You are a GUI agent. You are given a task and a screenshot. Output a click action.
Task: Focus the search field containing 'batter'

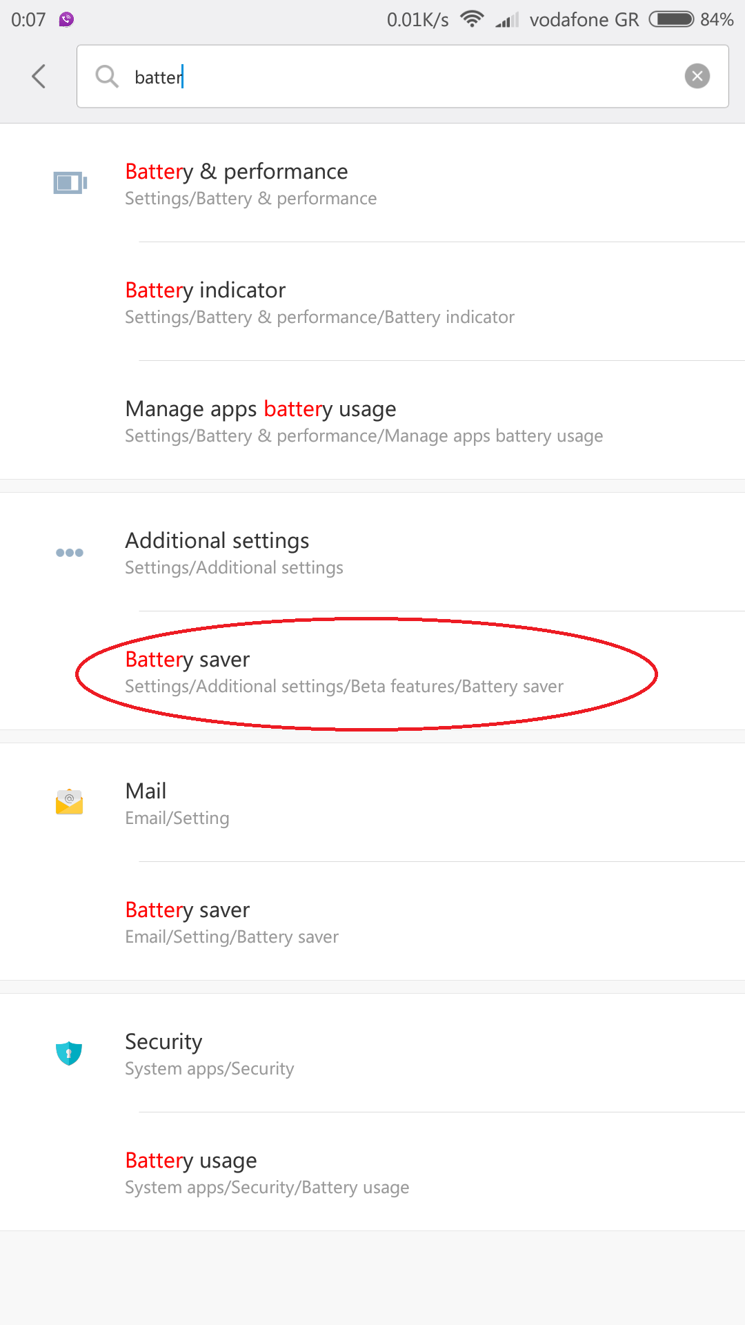tap(403, 76)
